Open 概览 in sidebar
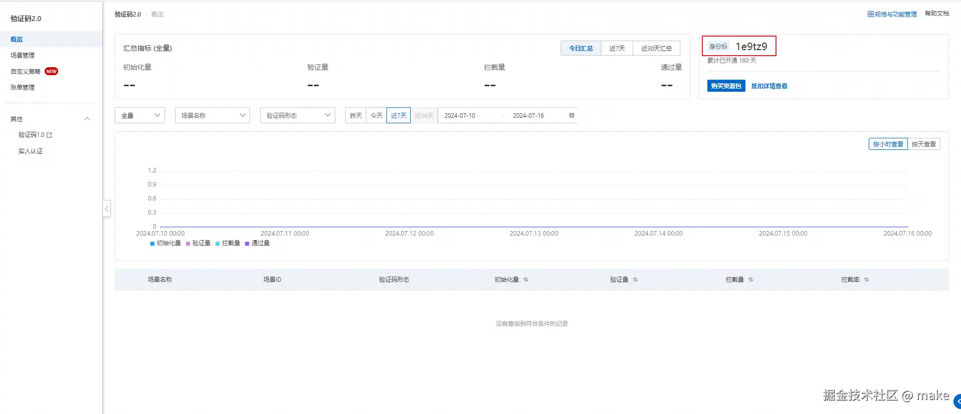This screenshot has width=961, height=414. click(x=51, y=39)
